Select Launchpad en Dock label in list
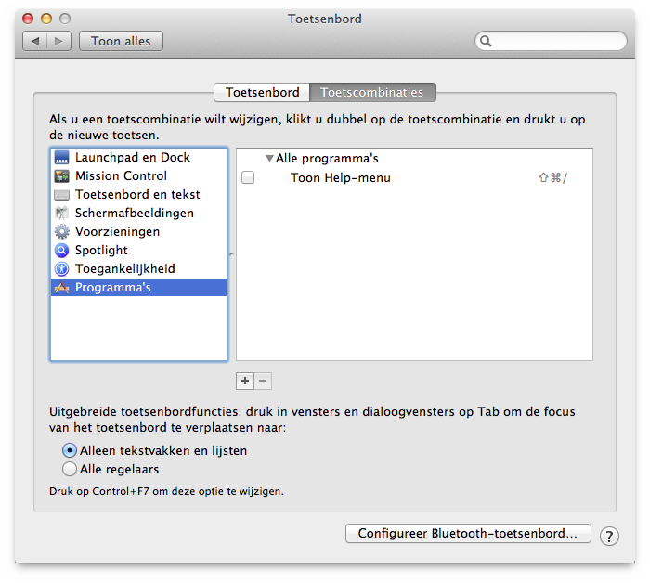The image size is (650, 583). 133,158
